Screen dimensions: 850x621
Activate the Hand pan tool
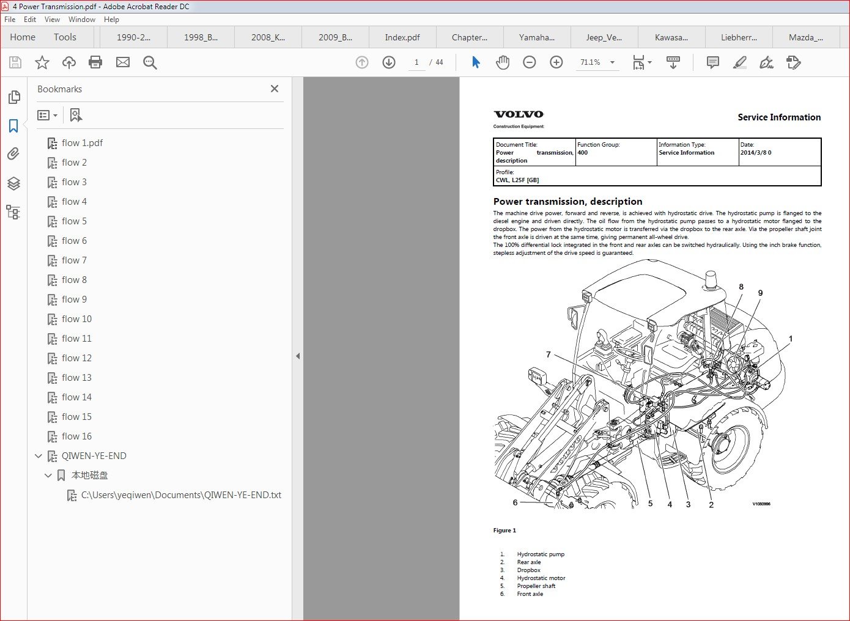[x=503, y=62]
